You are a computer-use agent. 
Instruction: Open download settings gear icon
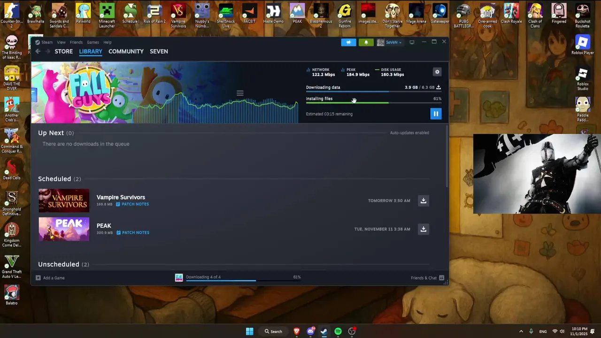pyautogui.click(x=437, y=72)
